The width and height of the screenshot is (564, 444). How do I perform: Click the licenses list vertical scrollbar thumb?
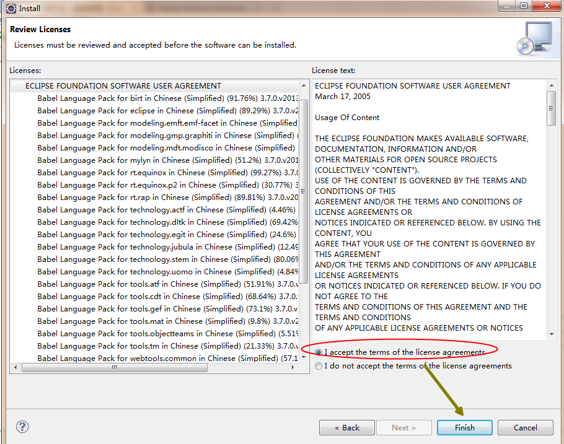pos(304,191)
